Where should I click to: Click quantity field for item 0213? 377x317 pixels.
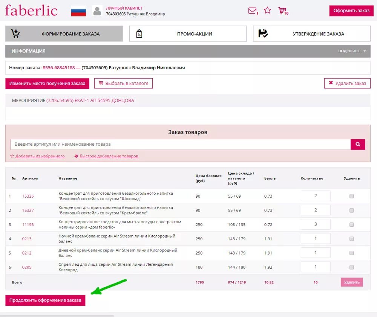[x=316, y=238]
